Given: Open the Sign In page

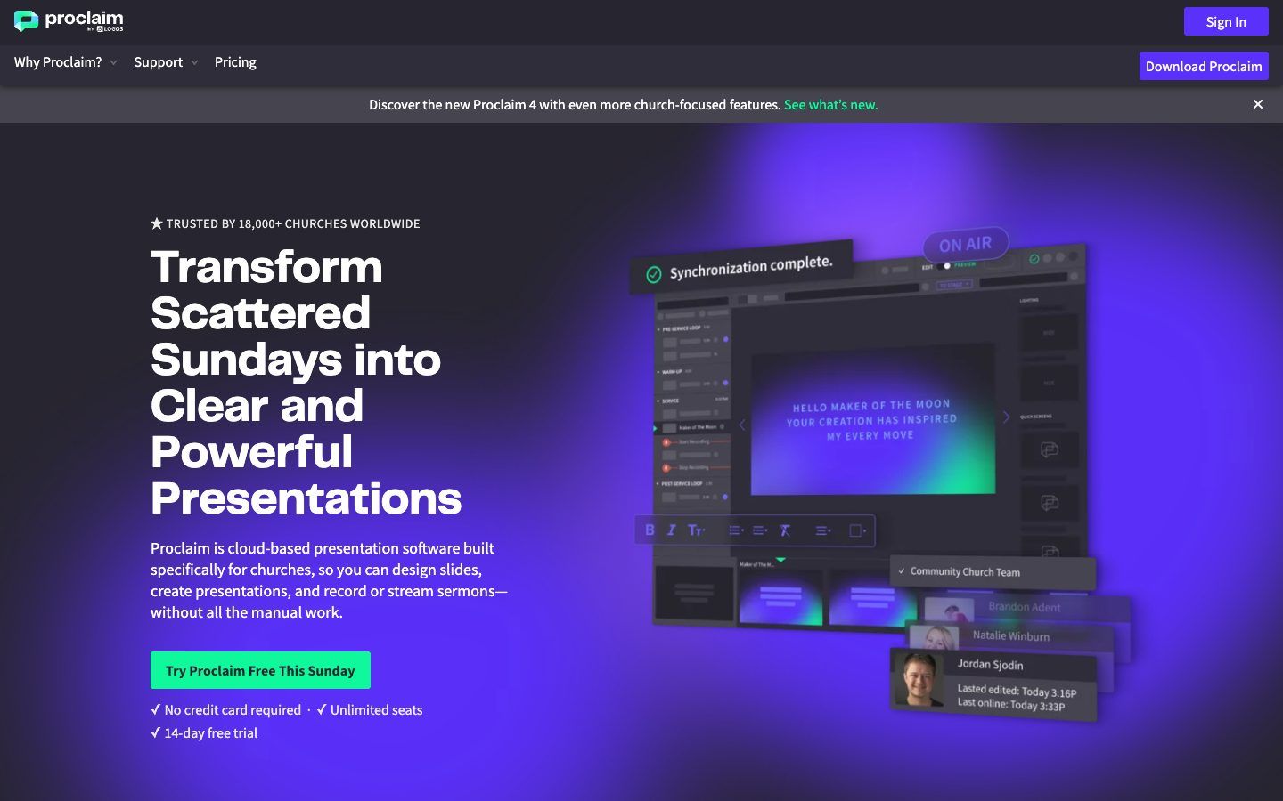Looking at the screenshot, I should [1226, 21].
